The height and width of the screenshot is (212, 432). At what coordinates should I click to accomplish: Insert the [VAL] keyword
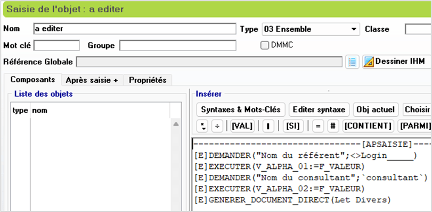click(242, 126)
